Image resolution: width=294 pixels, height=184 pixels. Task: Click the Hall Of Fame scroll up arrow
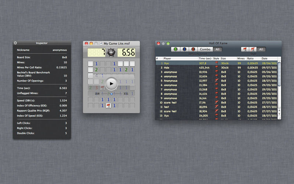279,111
